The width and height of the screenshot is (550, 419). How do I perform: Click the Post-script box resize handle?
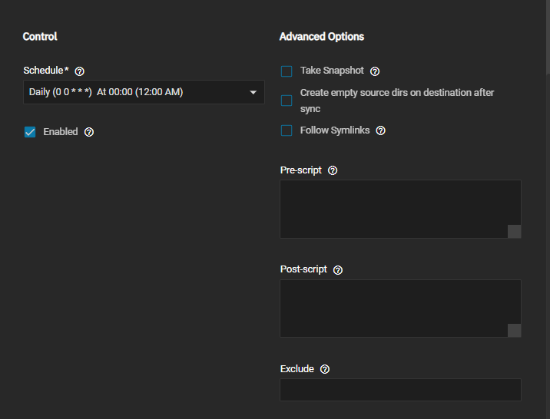(515, 331)
